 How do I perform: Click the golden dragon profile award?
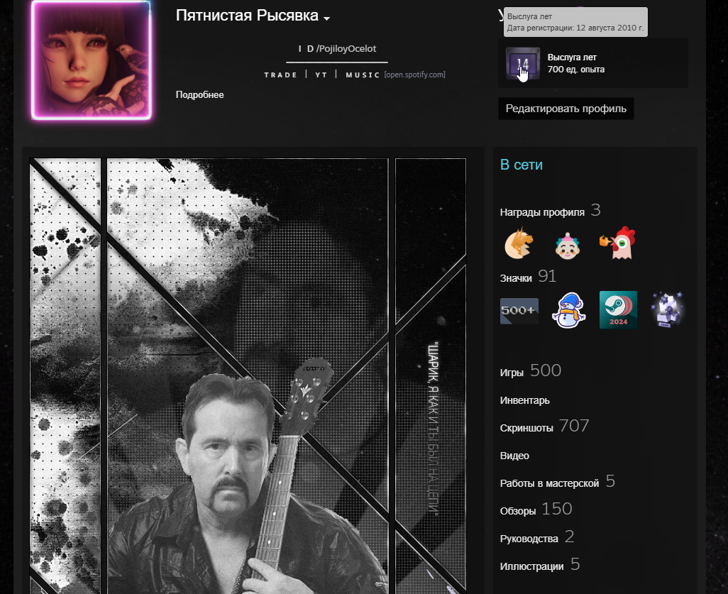[519, 243]
